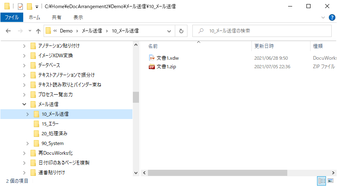Expand the 再DocuWorks化 folder
The width and height of the screenshot is (337, 186).
[x=24, y=153]
